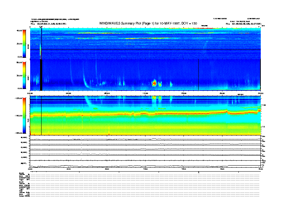Click the red intense burst near 13:00
This screenshot has width=281, height=217.
pos(154,83)
